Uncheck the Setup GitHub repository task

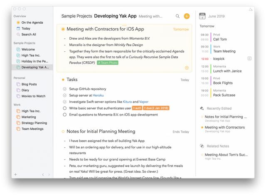[64, 89]
